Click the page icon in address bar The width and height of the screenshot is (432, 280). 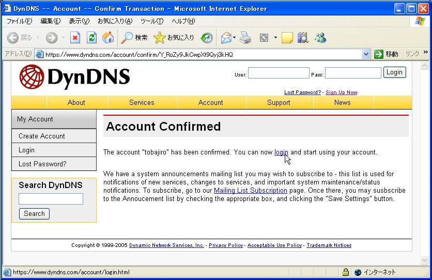click(x=40, y=54)
